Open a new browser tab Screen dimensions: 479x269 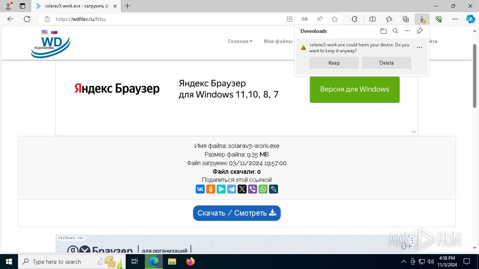(x=128, y=6)
